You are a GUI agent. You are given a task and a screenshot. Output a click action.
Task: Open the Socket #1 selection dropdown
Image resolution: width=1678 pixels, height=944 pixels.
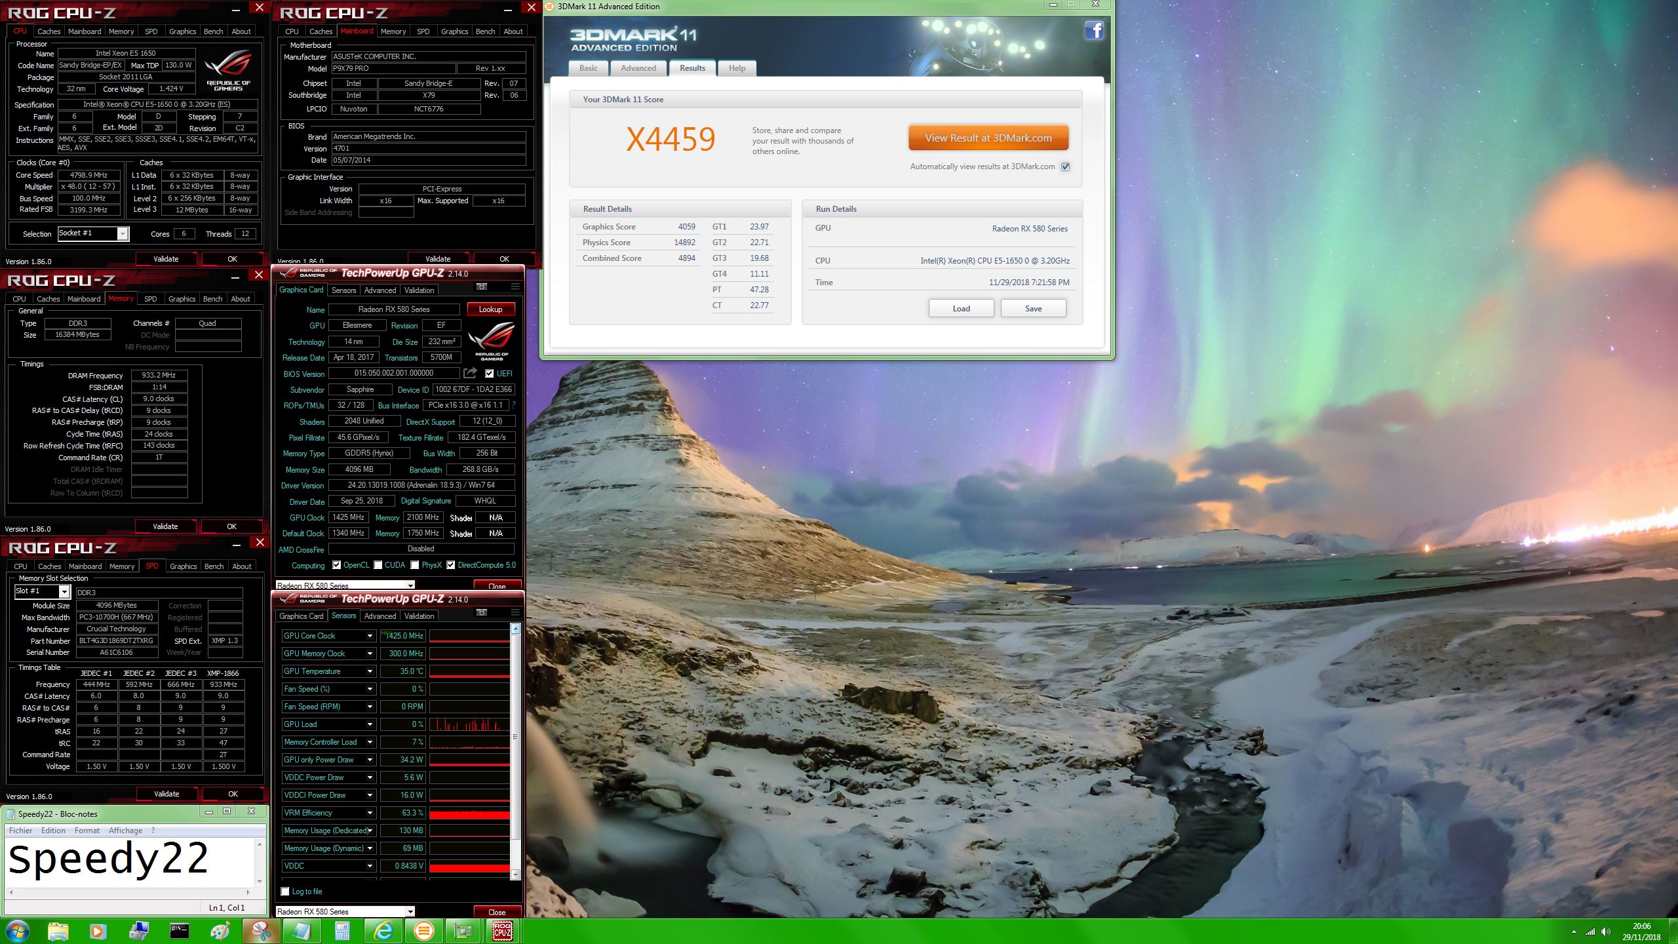click(93, 233)
